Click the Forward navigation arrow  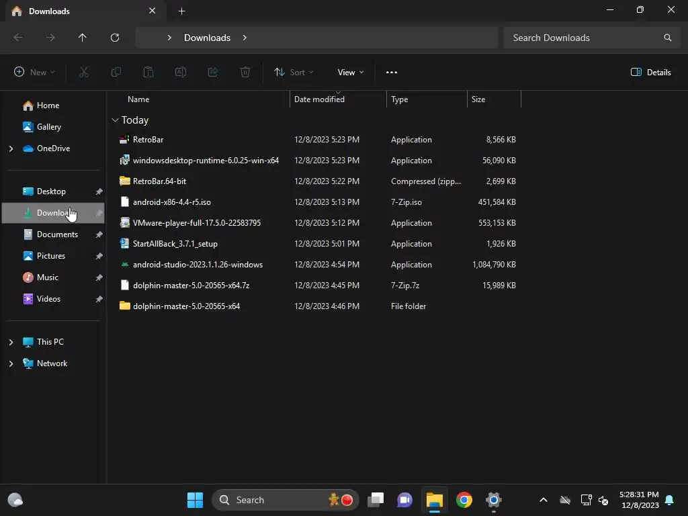tap(50, 38)
